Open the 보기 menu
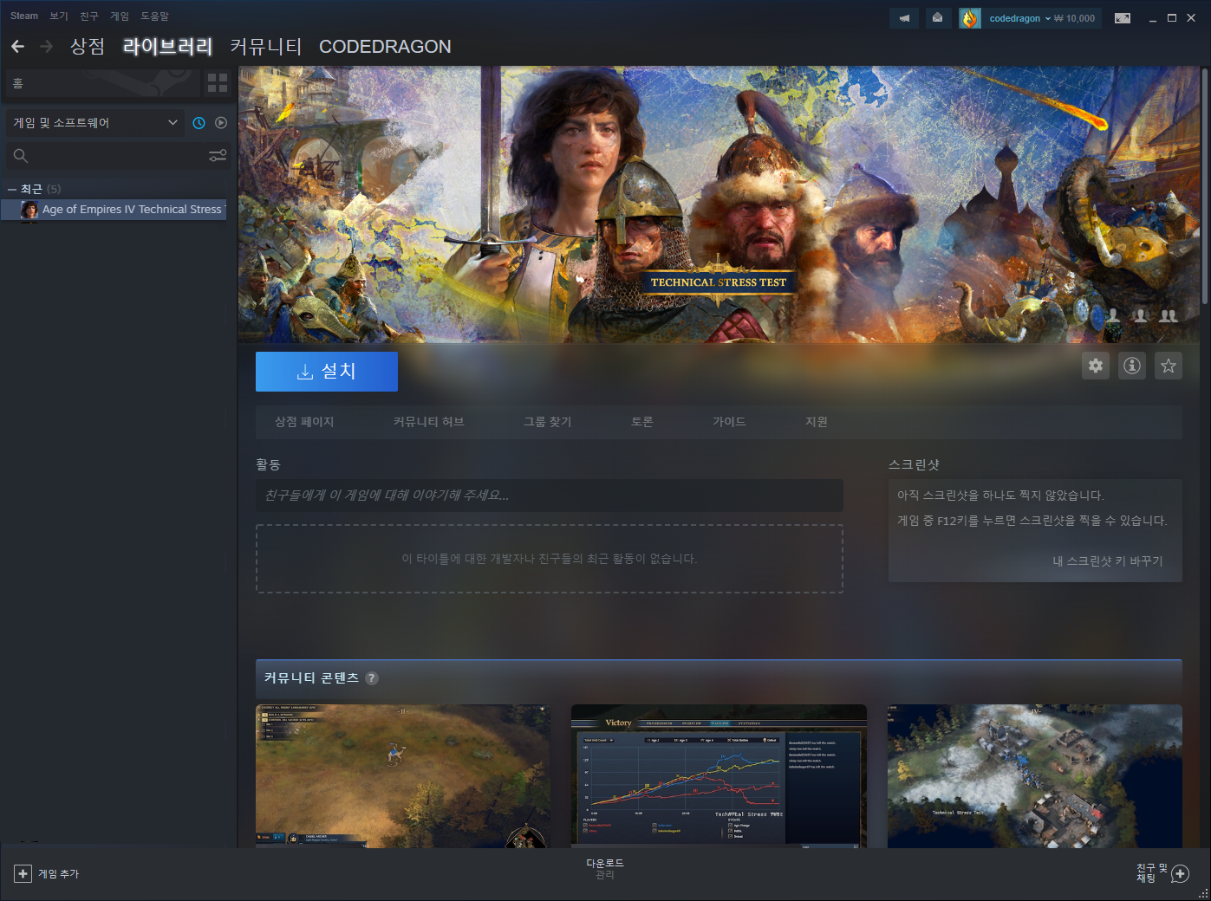This screenshot has width=1211, height=901. click(x=59, y=16)
